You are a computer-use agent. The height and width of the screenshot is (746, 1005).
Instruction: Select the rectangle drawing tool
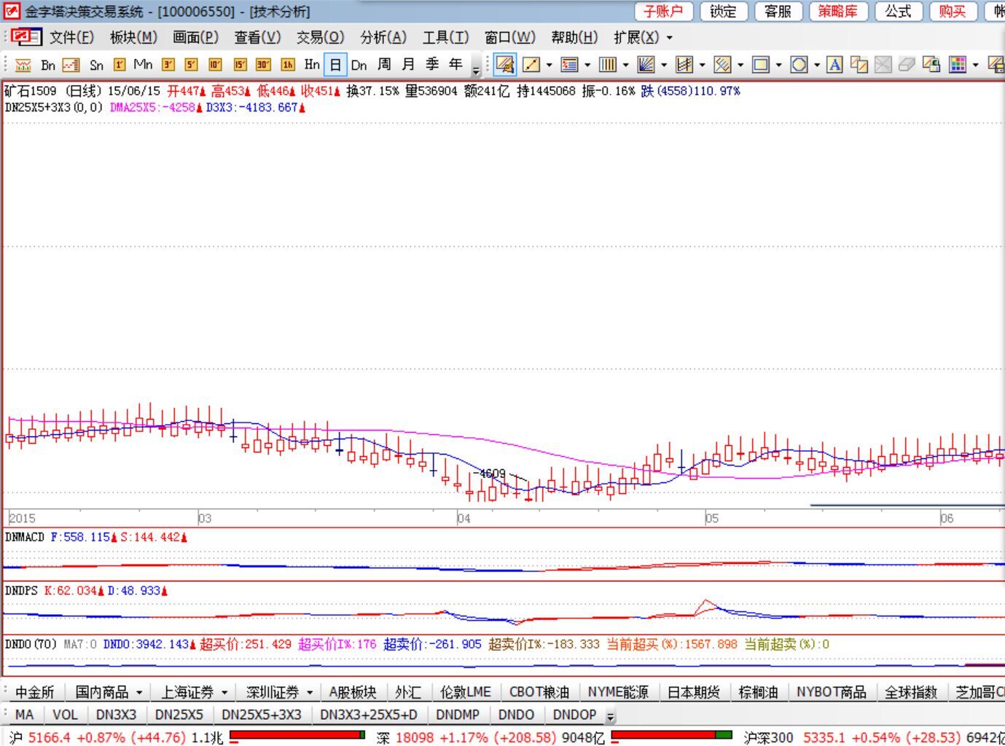click(x=760, y=65)
